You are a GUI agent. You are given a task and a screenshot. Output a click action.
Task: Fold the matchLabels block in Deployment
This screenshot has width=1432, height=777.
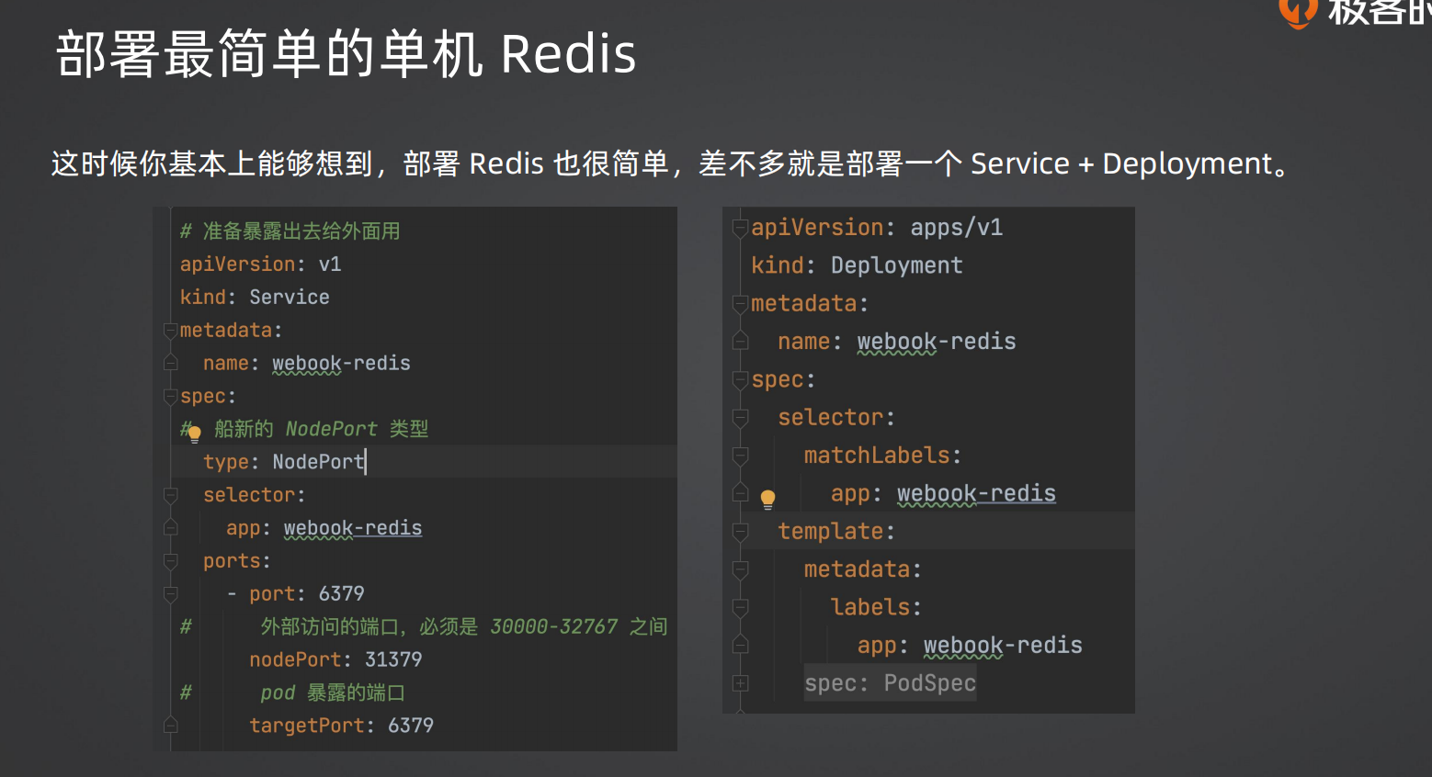[740, 456]
